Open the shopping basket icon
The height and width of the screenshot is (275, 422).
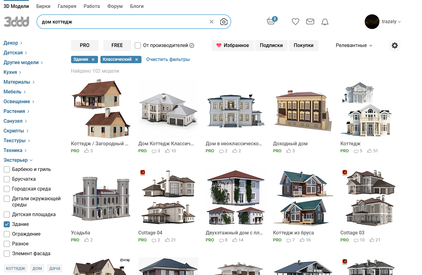pyautogui.click(x=271, y=21)
